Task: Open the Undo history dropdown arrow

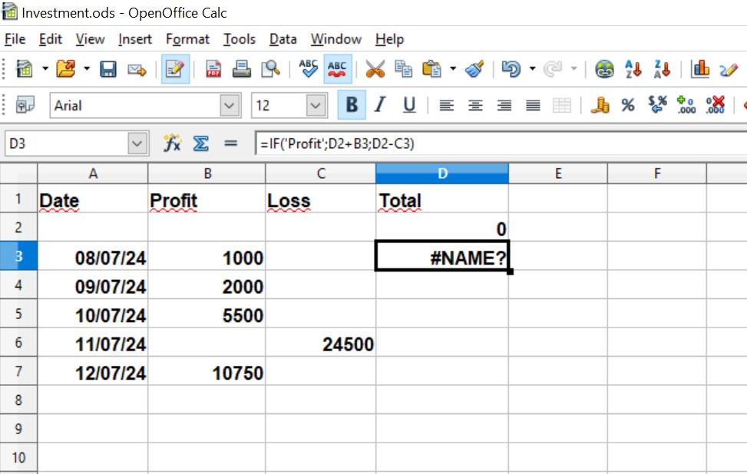Action: [533, 69]
